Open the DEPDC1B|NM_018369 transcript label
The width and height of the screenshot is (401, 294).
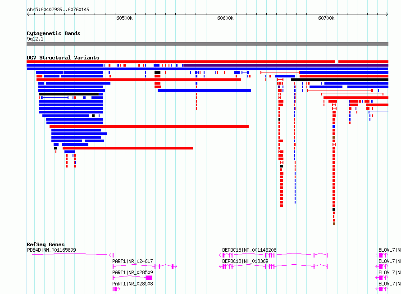(245, 261)
